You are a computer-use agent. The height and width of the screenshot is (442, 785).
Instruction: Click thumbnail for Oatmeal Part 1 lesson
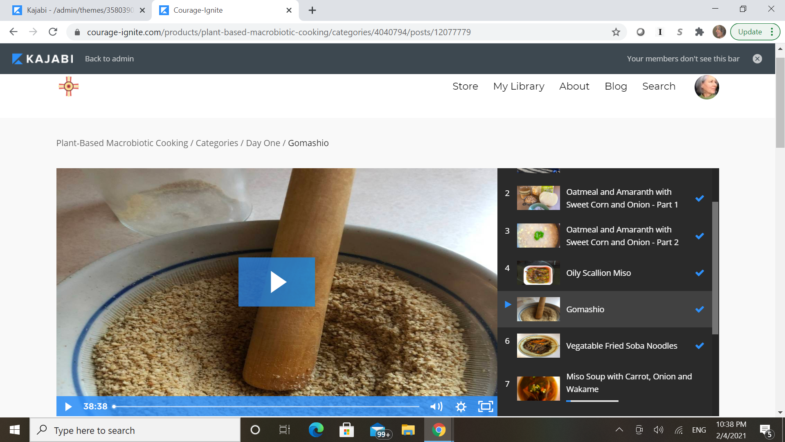pyautogui.click(x=538, y=198)
